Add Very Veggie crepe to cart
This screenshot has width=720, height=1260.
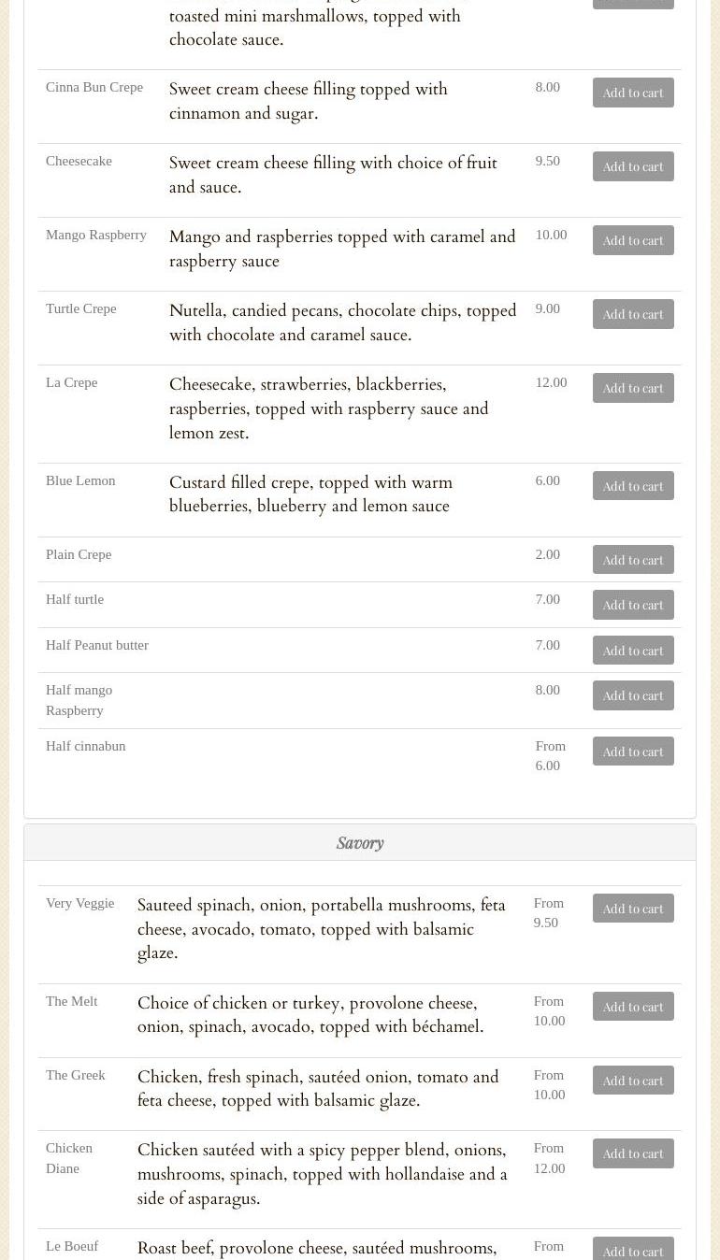pyautogui.click(x=633, y=909)
